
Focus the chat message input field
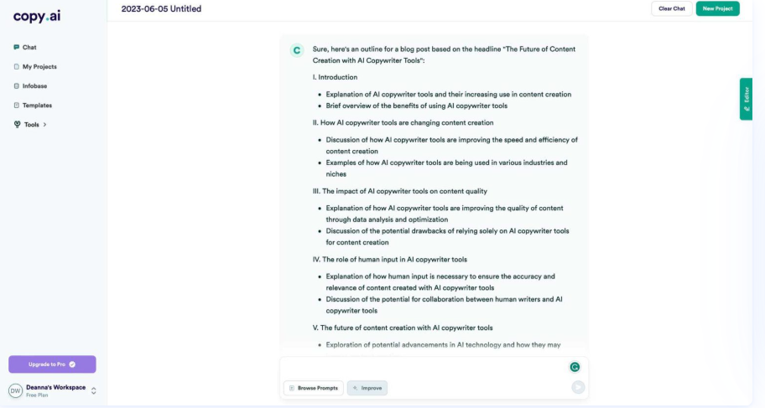(424, 367)
